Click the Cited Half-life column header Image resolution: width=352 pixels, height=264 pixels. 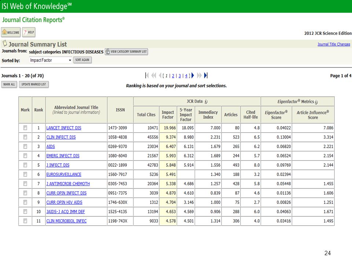250,114
